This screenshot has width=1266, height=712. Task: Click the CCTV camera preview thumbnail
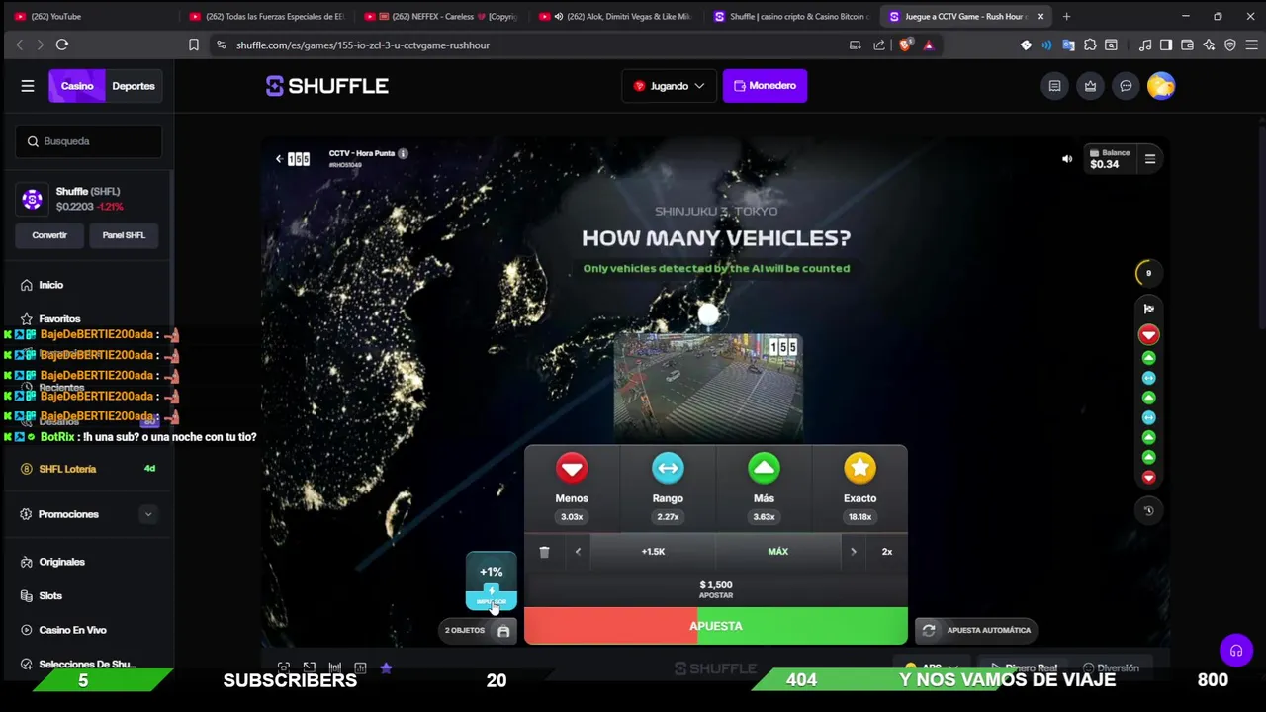[x=708, y=387]
